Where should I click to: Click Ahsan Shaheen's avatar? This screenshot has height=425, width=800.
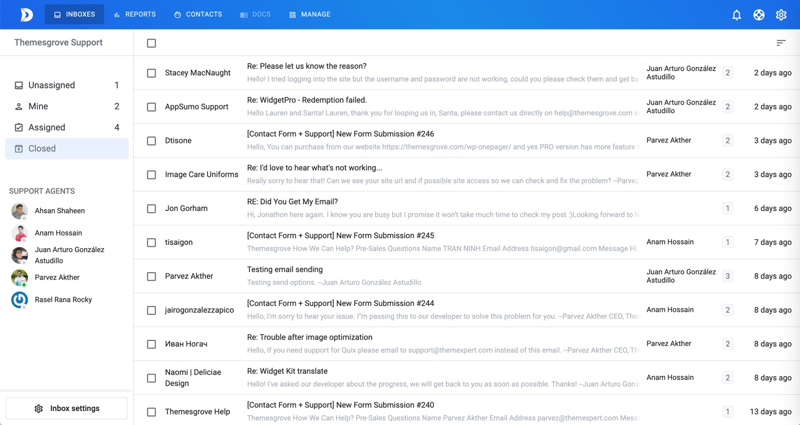tap(19, 211)
